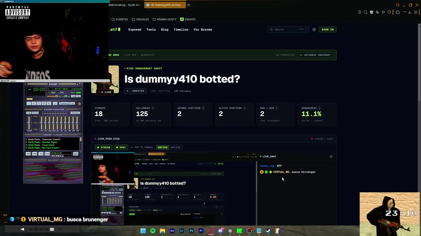Screen dimensions: 421x236
Task: Click the Milkdrop visualizer panel
Action: [x=53, y=171]
